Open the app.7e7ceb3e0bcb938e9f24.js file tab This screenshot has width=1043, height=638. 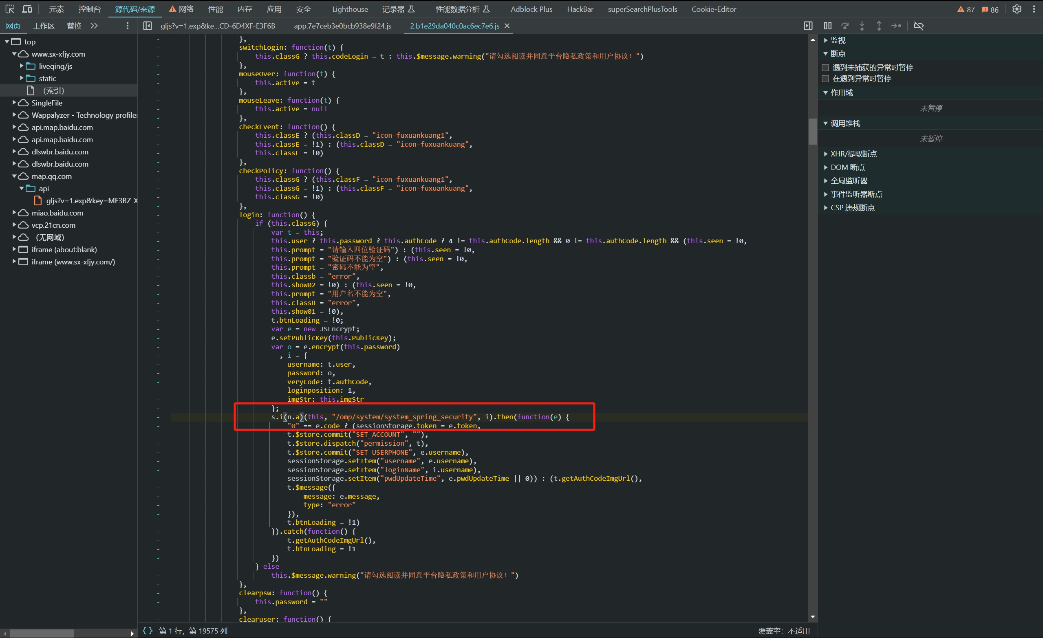(x=342, y=26)
